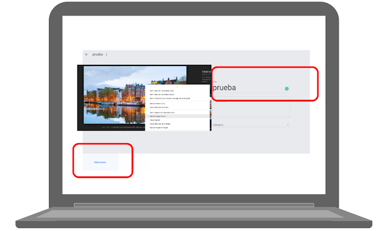Screen dimensions: 381x231
Task: Choose "Abrir enlace en una pestaña nueva"
Action: pyautogui.click(x=162, y=91)
